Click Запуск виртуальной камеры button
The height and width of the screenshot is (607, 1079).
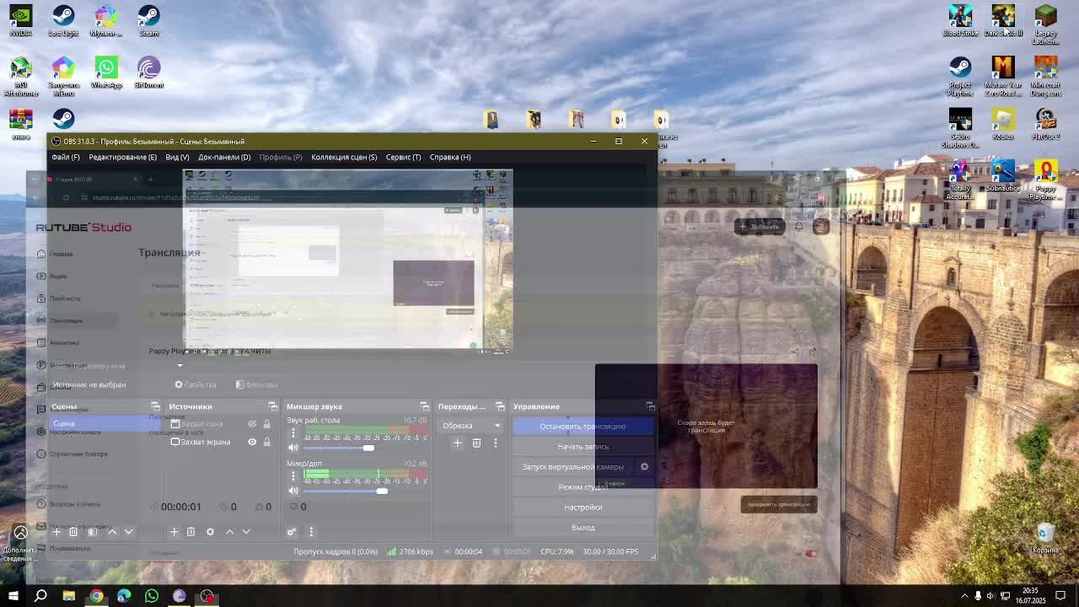[573, 467]
